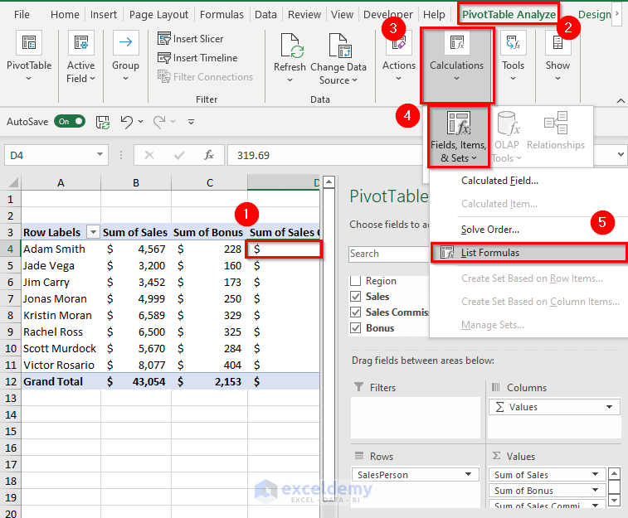Uncheck the Sales field checkbox
The width and height of the screenshot is (628, 518).
click(355, 297)
